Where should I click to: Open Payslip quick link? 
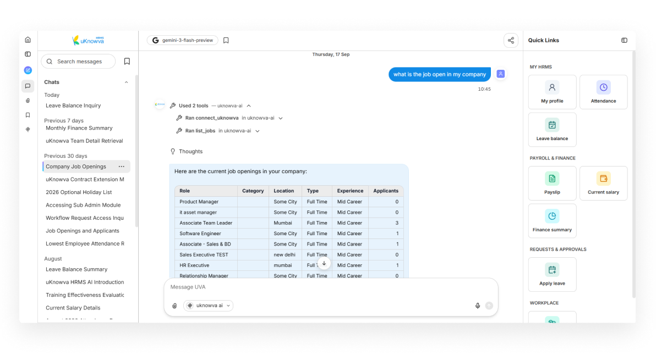tap(552, 184)
